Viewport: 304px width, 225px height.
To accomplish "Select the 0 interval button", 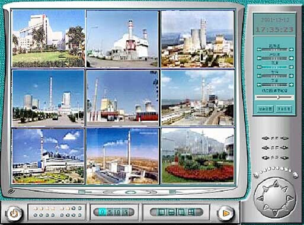I will (x=103, y=213).
